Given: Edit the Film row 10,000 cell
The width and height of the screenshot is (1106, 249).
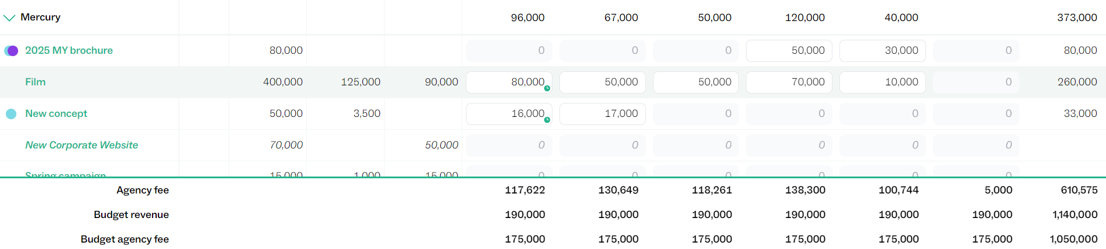Looking at the screenshot, I should point(882,82).
